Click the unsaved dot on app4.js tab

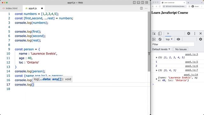click(42, 8)
